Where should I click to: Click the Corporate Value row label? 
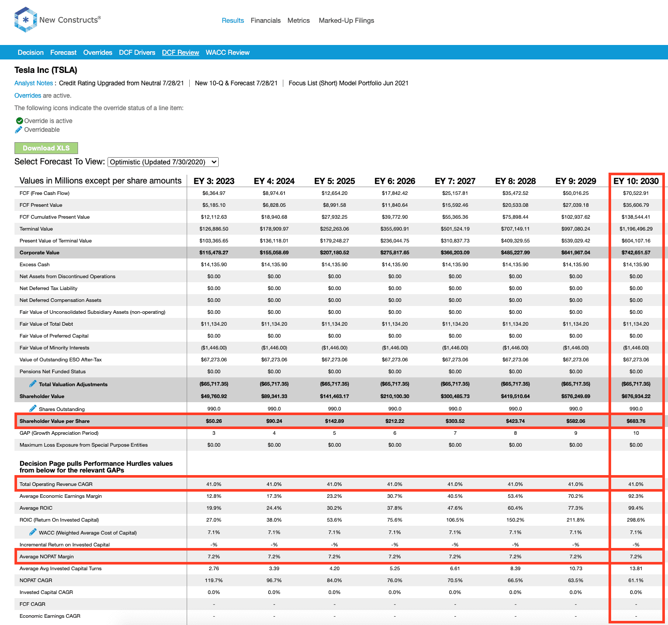pos(39,253)
